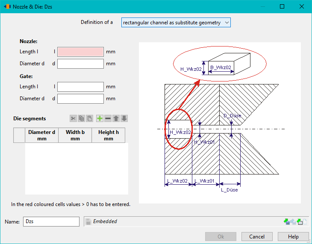312x244 pixels.
Task: Select the Gate Length l field
Action: (80, 87)
